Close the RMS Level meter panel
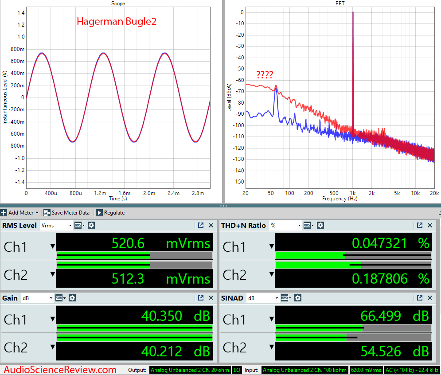Viewport: 441px width, 375px height. pyautogui.click(x=211, y=225)
